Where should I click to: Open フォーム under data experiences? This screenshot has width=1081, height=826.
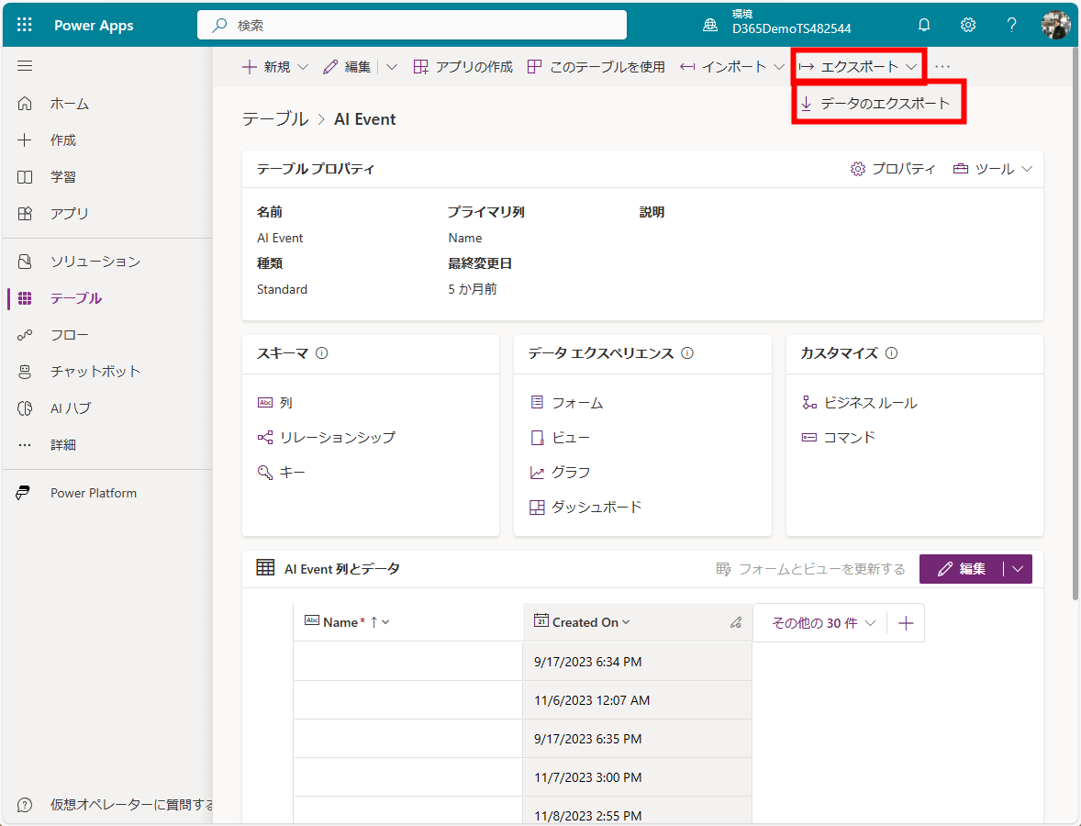(567, 403)
